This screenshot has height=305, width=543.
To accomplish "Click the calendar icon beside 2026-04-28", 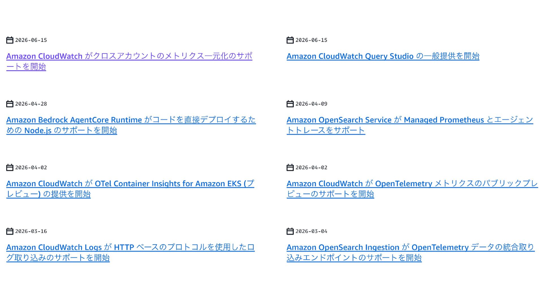I will (x=10, y=104).
